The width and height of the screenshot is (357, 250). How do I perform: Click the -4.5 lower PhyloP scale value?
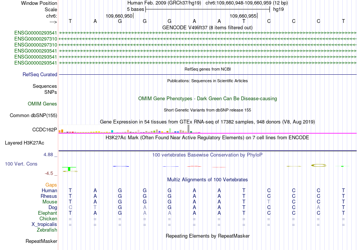(49, 173)
